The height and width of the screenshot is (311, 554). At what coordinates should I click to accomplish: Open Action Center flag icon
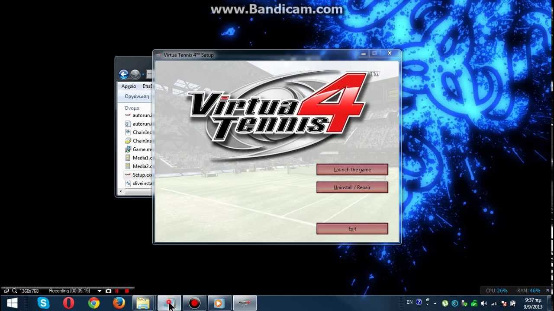click(503, 304)
